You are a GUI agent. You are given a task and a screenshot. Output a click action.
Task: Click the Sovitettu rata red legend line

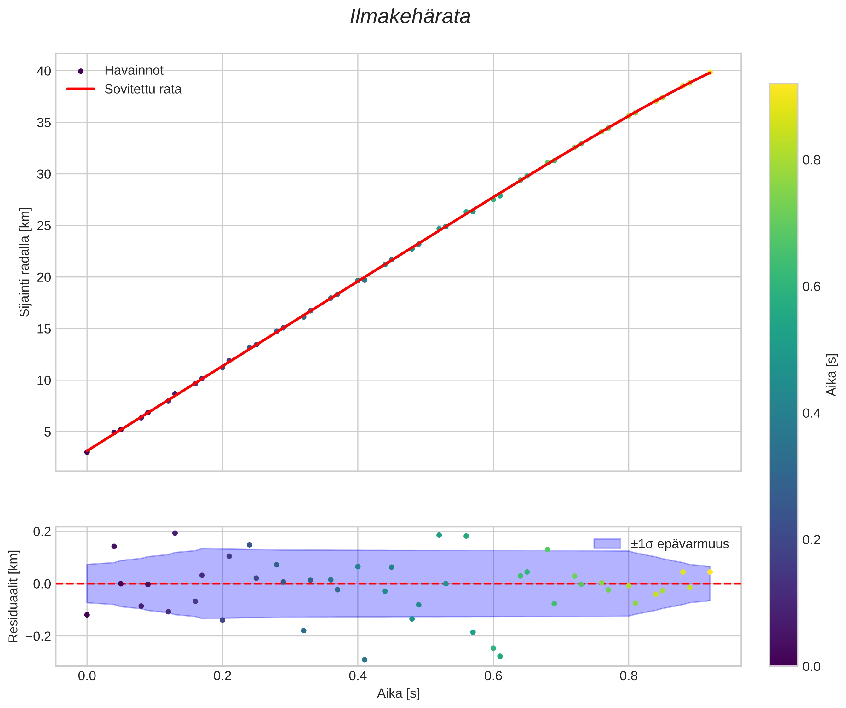pos(81,89)
